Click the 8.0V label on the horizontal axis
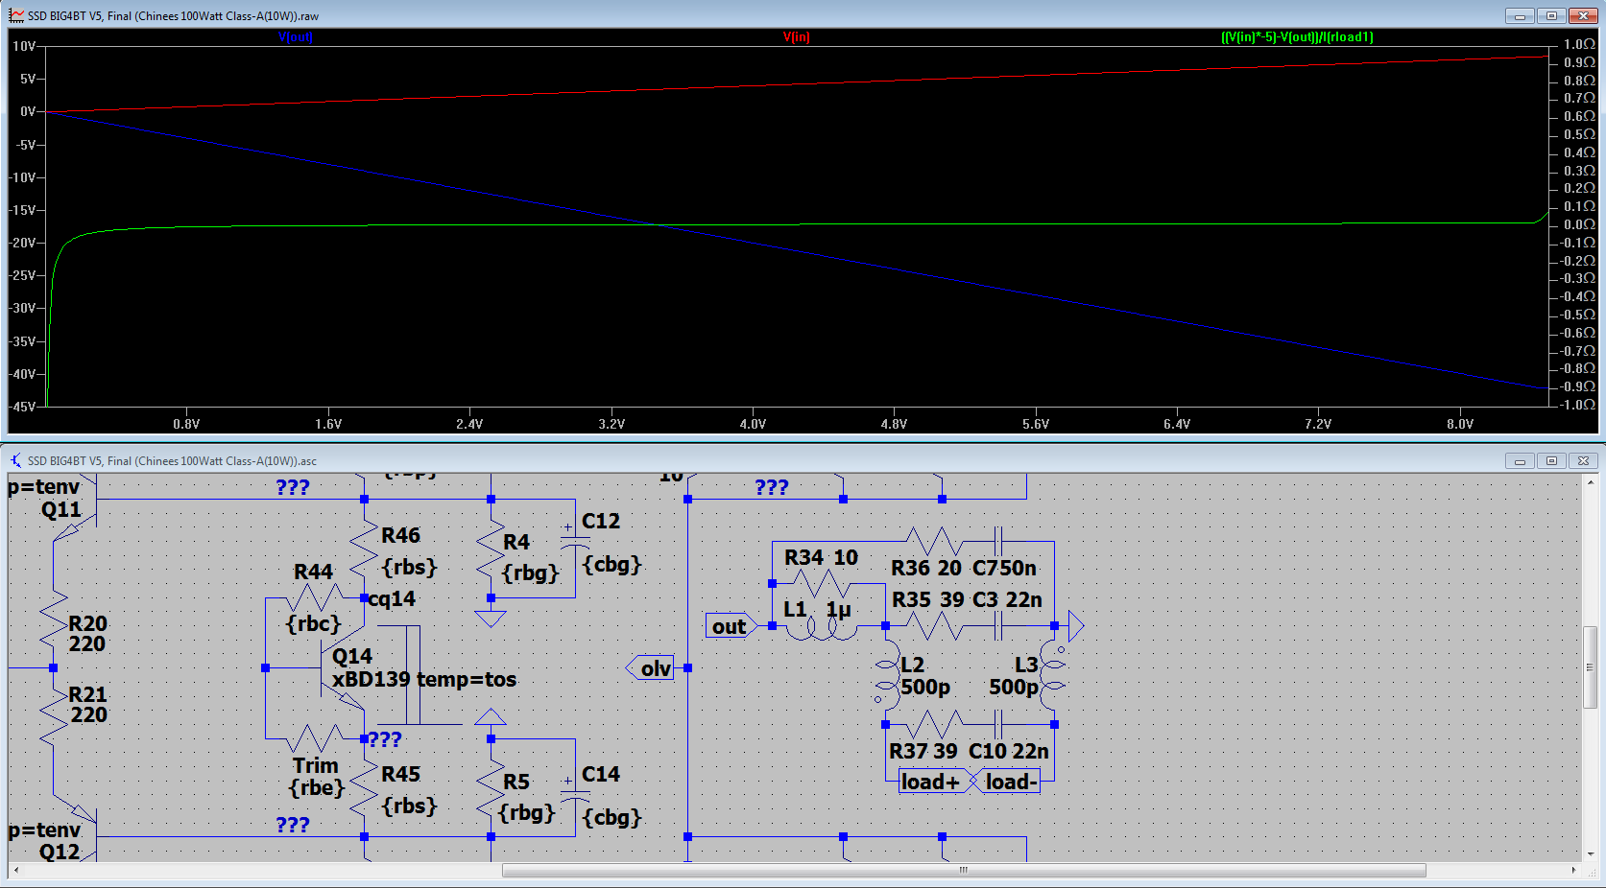Viewport: 1606px width, 888px height. [1460, 423]
